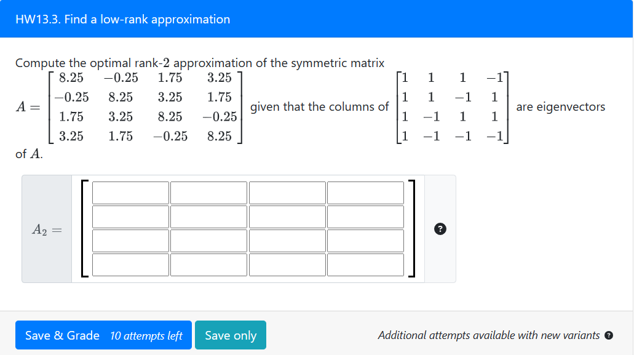Click the Save & Grade button
This screenshot has width=634, height=355.
click(x=103, y=335)
